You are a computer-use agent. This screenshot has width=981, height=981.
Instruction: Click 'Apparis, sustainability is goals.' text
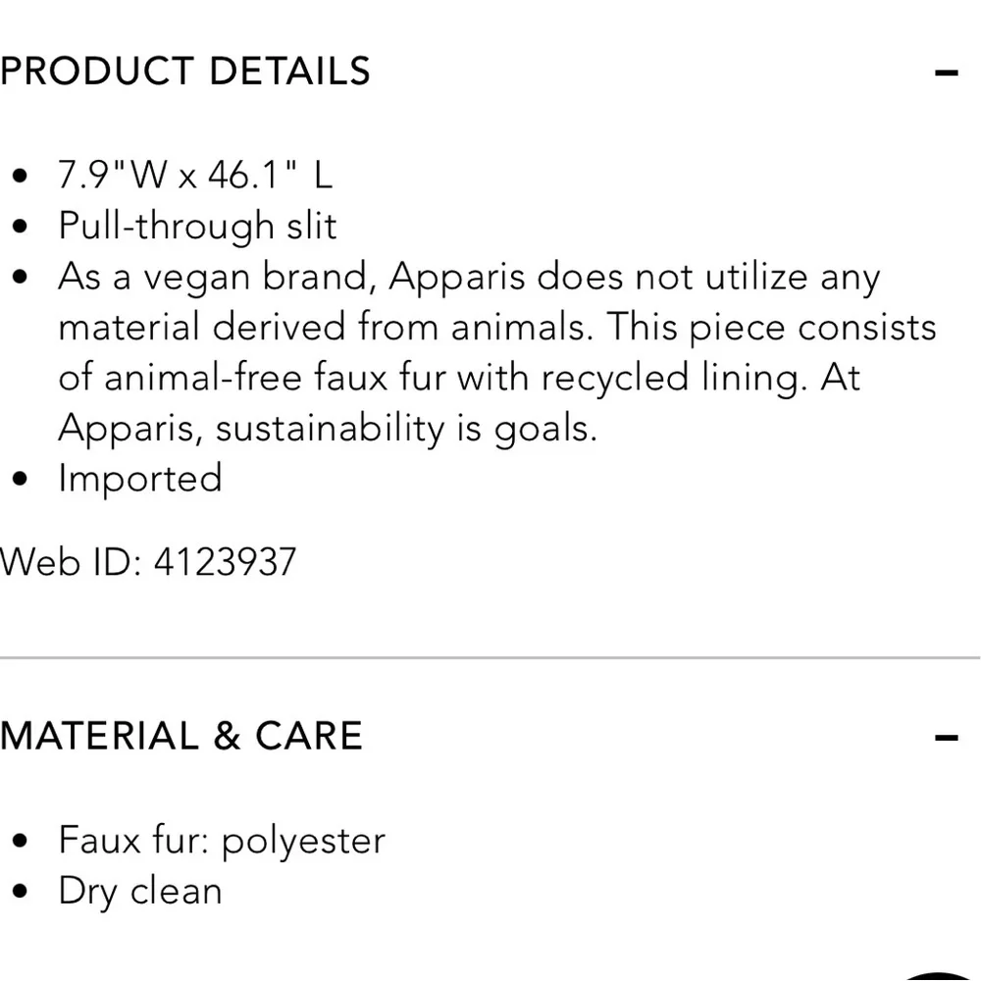coord(329,429)
